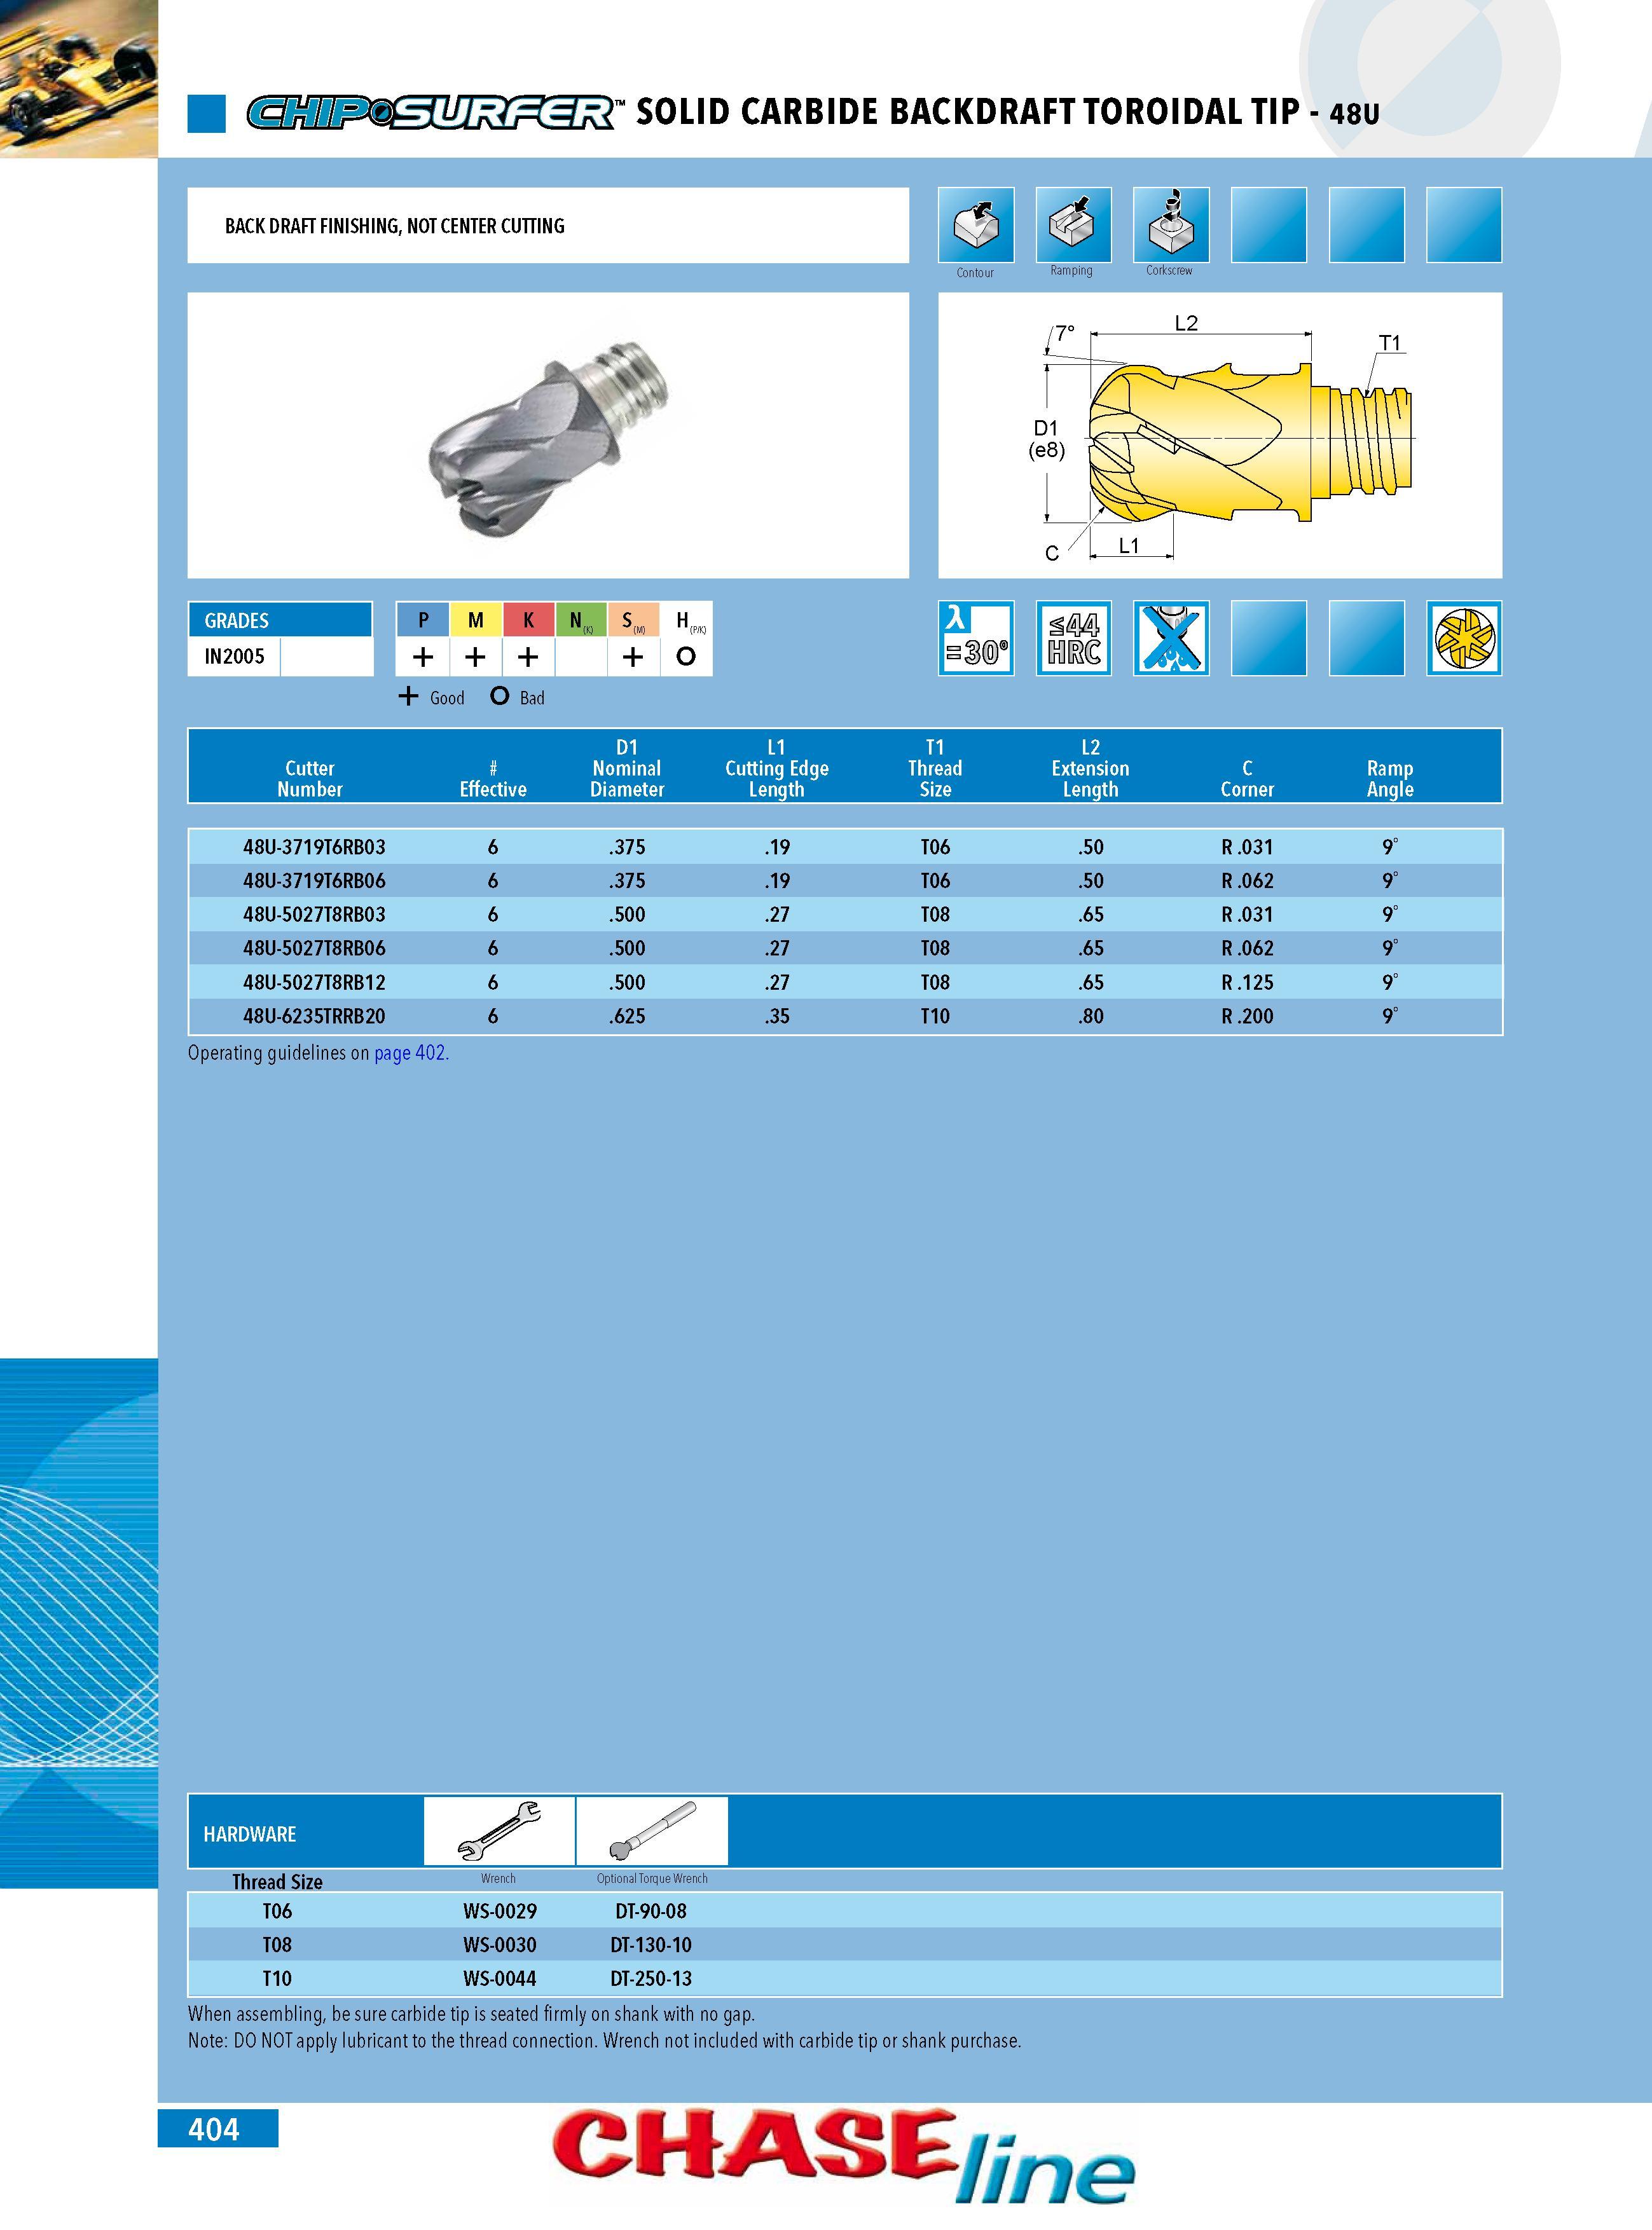Screen dimensions: 1652x2230
Task: Click the D1 Nominal Diameter column header
Action: point(627,768)
